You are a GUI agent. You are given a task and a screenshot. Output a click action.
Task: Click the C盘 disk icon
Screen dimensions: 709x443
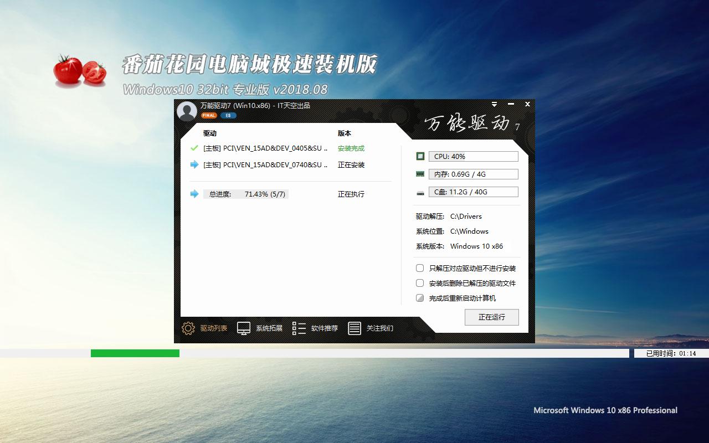pyautogui.click(x=419, y=192)
